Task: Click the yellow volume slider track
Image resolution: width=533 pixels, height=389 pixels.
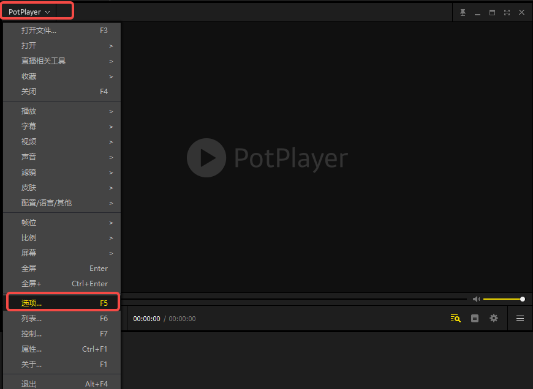Action: point(502,299)
